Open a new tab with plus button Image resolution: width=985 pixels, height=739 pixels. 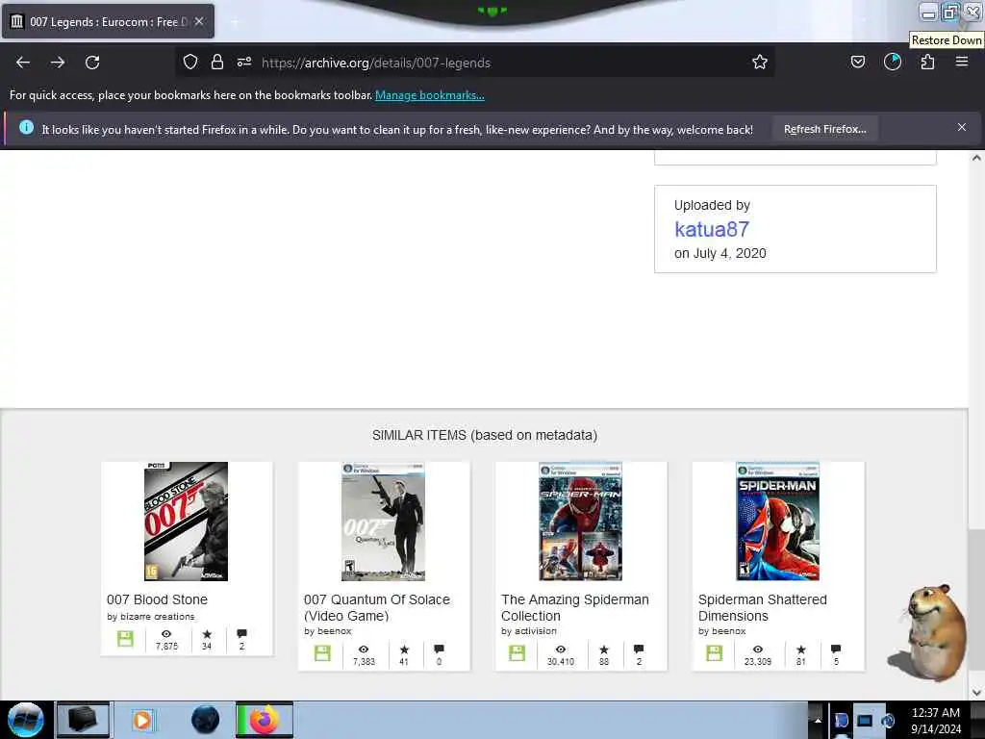pyautogui.click(x=235, y=22)
